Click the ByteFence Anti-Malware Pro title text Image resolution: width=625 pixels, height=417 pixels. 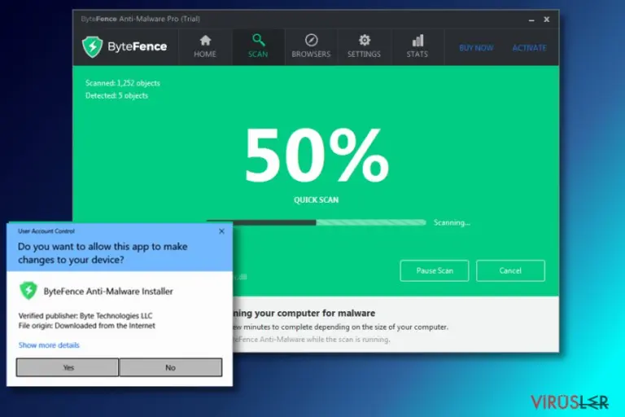[140, 19]
